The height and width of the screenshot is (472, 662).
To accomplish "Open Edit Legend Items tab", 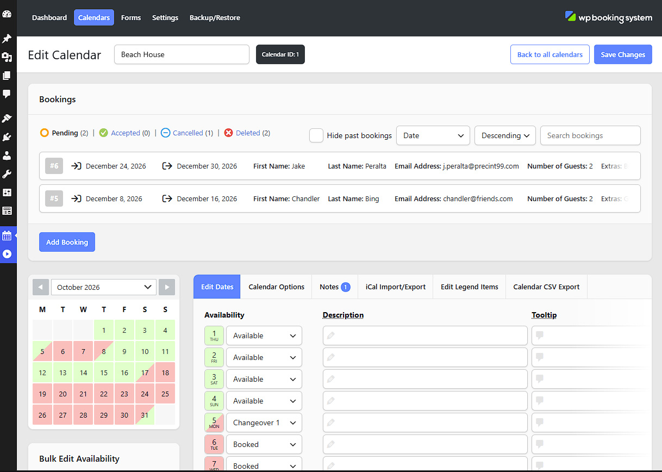I will click(x=470, y=287).
